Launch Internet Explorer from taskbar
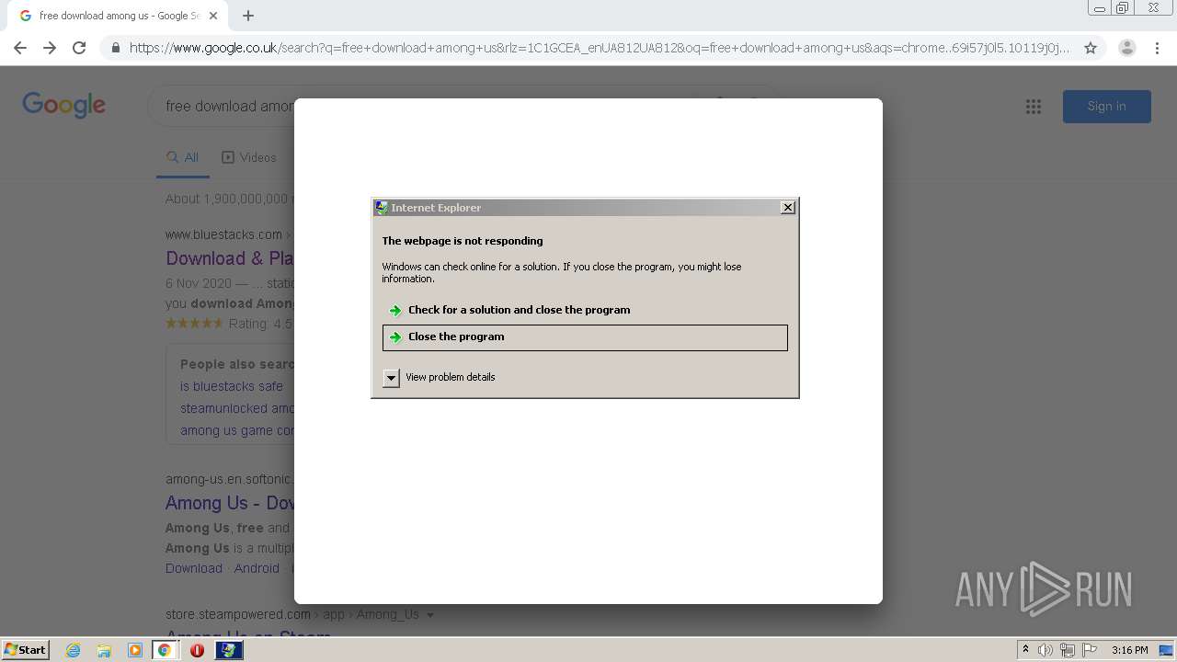This screenshot has height=662, width=1177. pos(74,650)
